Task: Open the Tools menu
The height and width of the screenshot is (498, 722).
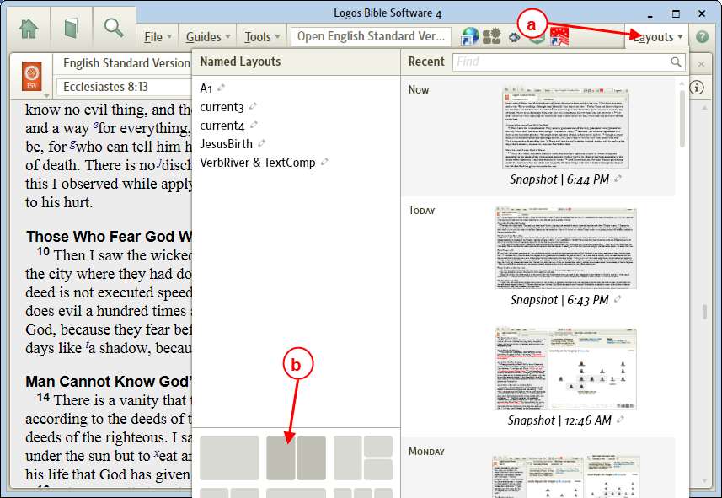Action: pos(262,37)
